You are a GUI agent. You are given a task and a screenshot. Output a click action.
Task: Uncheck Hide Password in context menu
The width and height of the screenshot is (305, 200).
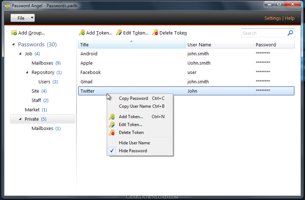(133, 151)
